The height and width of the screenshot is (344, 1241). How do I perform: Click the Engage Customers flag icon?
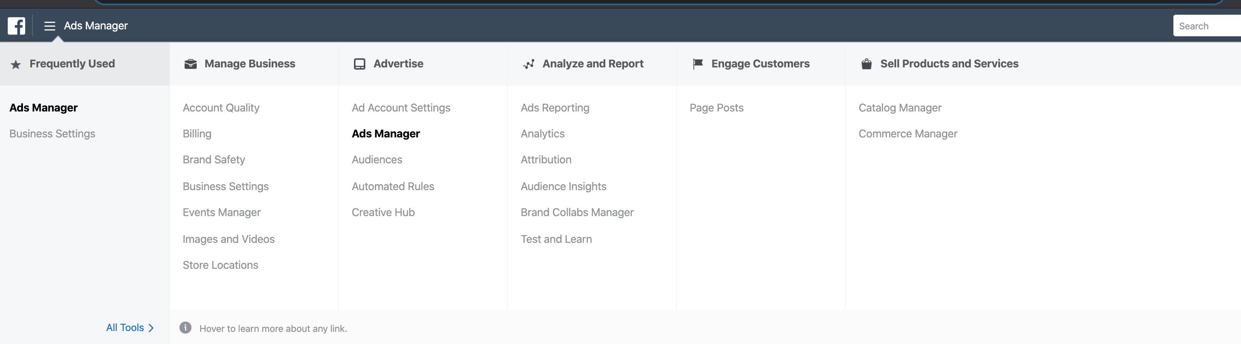pyautogui.click(x=698, y=64)
